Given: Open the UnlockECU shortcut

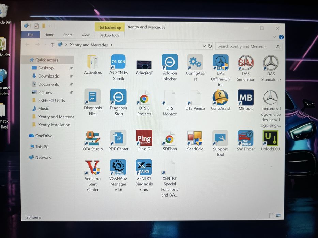Looking at the screenshot, I should point(271,141).
